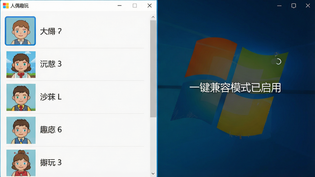Click the 一键兼容模式已启用 message
315x177 pixels.
(235, 88)
